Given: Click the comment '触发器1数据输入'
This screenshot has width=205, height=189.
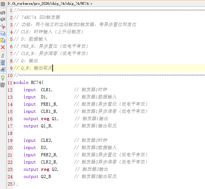Looking at the screenshot, I should 99,97.
